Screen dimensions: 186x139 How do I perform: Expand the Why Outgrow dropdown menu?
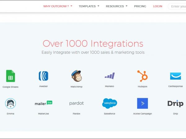point(58,6)
